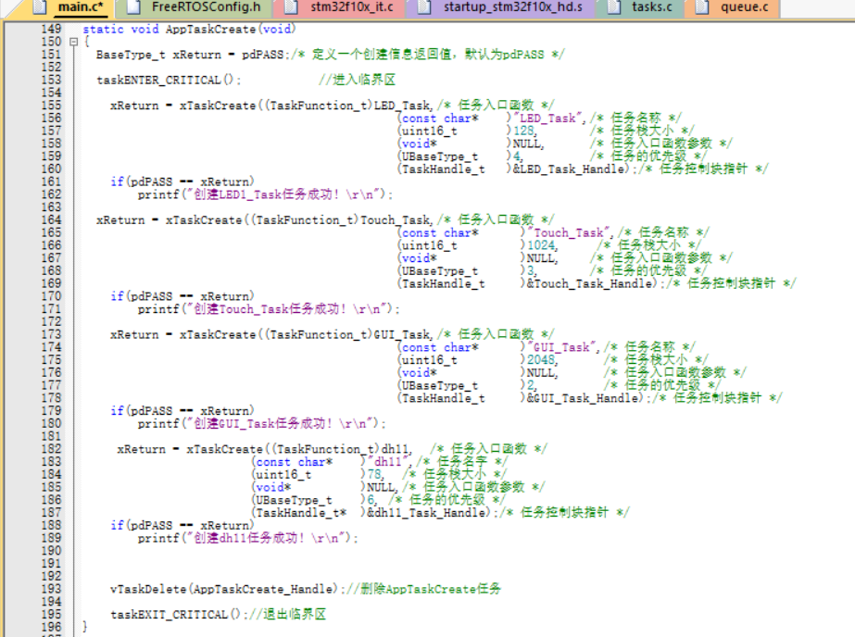Click "&GUI_Task_Handle" on line 178
This screenshot has width=855, height=637.
tap(583, 398)
